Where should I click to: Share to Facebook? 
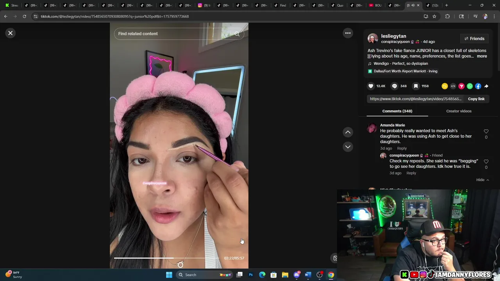[x=478, y=86]
